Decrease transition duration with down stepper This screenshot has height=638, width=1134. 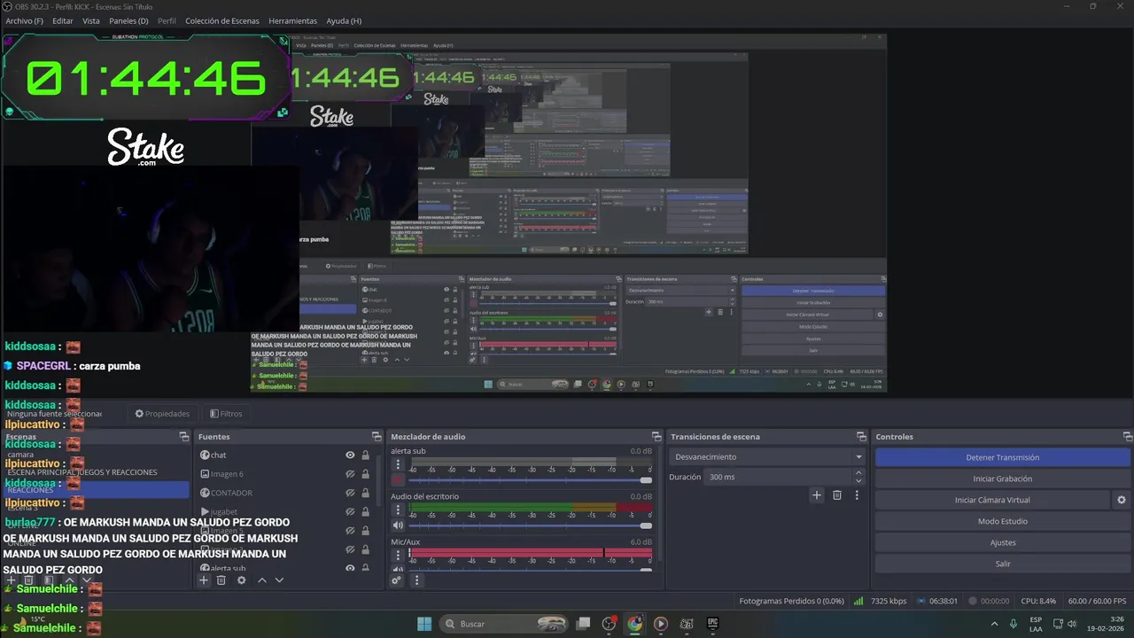coord(858,481)
